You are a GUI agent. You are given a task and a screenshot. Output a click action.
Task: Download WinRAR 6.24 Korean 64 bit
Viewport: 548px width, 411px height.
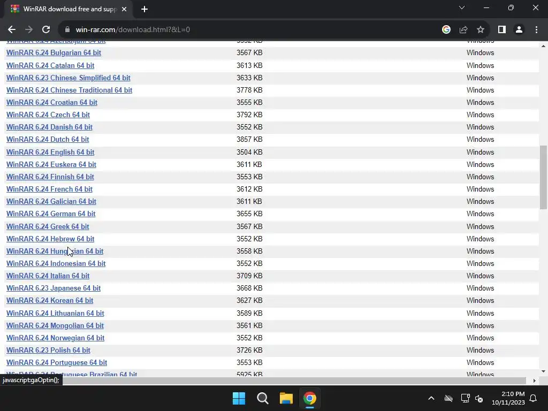click(x=50, y=301)
